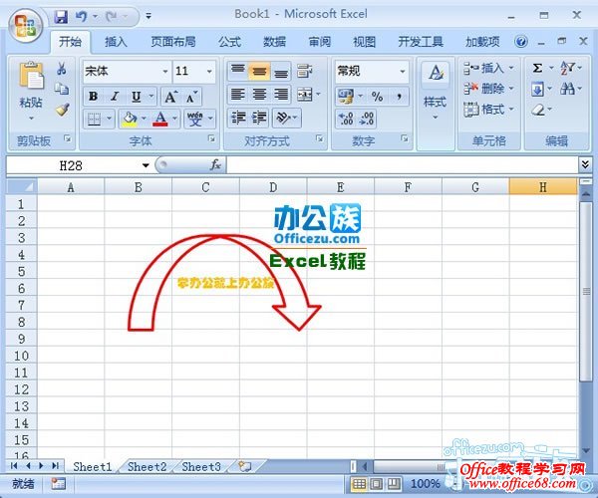Open the Formulas tab
The height and width of the screenshot is (498, 598).
point(229,42)
